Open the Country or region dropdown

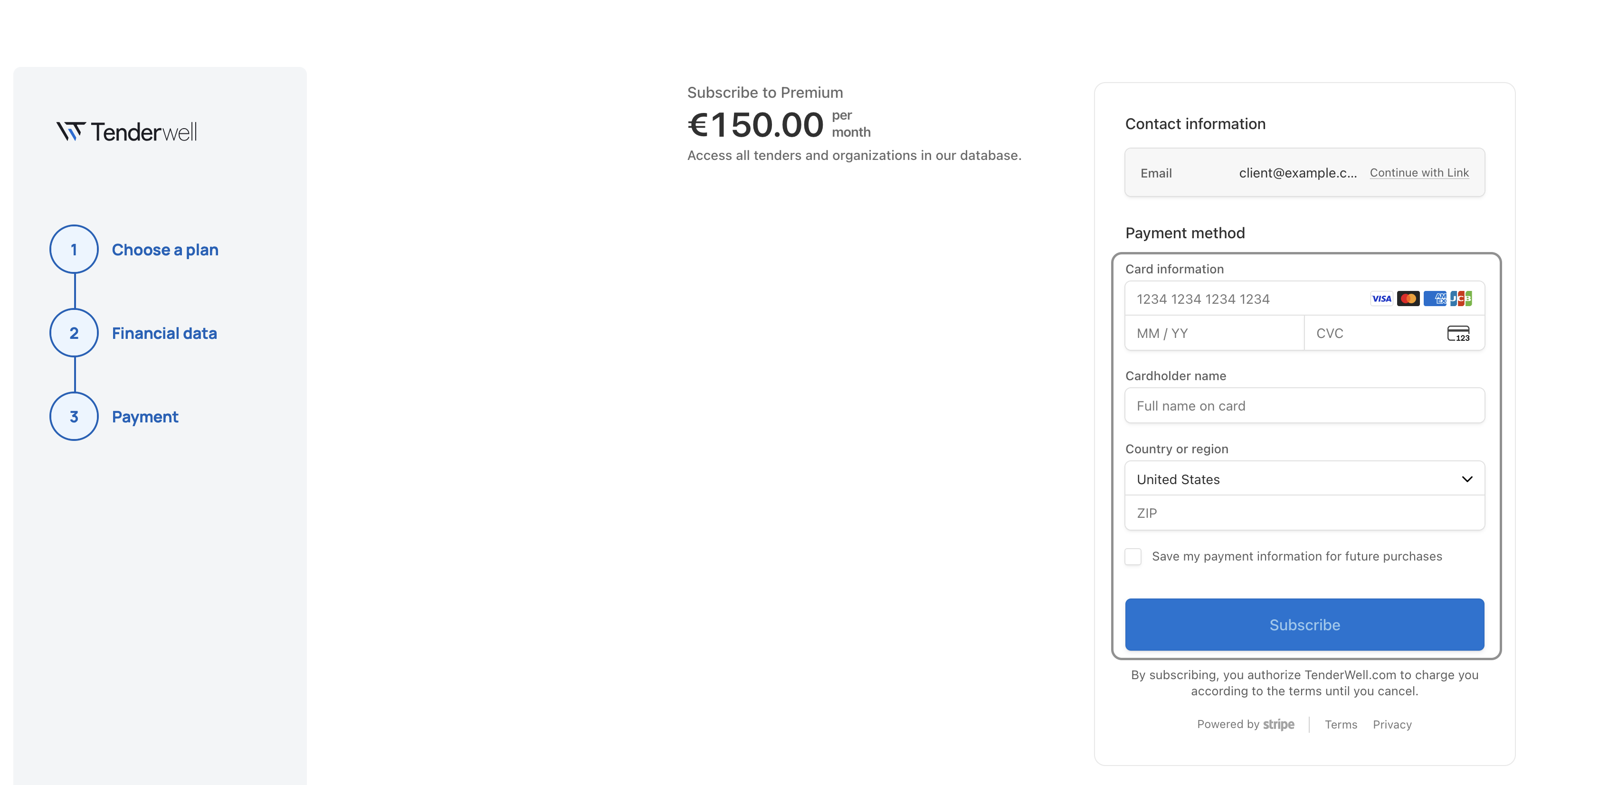click(1304, 479)
